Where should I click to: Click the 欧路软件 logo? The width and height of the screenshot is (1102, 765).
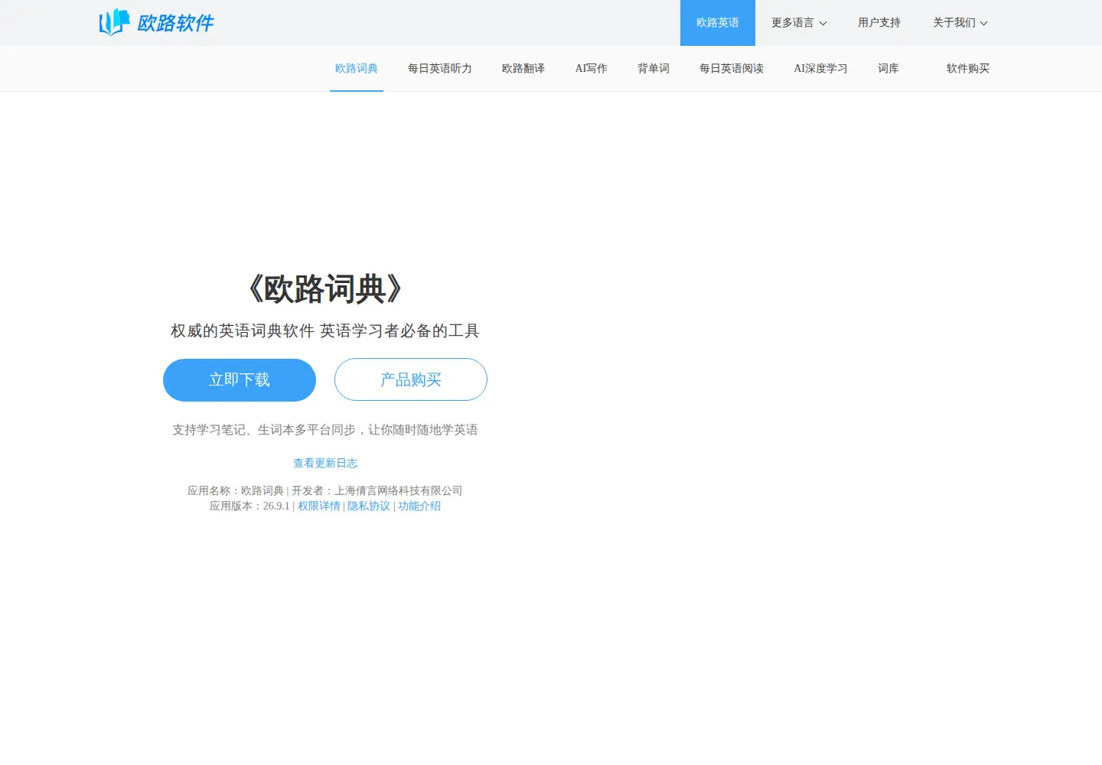(x=156, y=22)
